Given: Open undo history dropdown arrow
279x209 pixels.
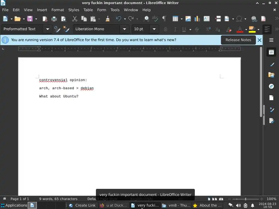Looking at the screenshot, I should 125,19.
